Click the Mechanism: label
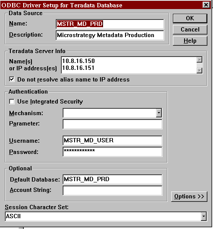 [26, 113]
